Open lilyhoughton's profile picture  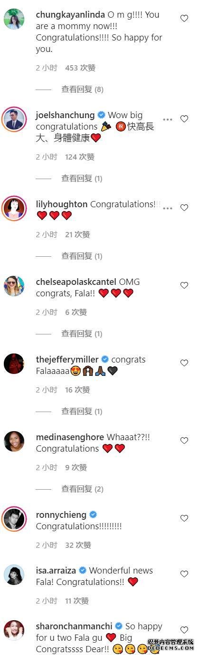click(14, 208)
